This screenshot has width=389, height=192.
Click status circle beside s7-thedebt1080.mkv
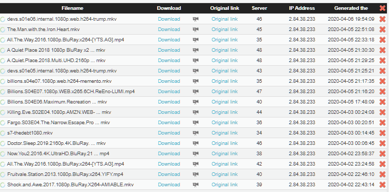(3, 133)
